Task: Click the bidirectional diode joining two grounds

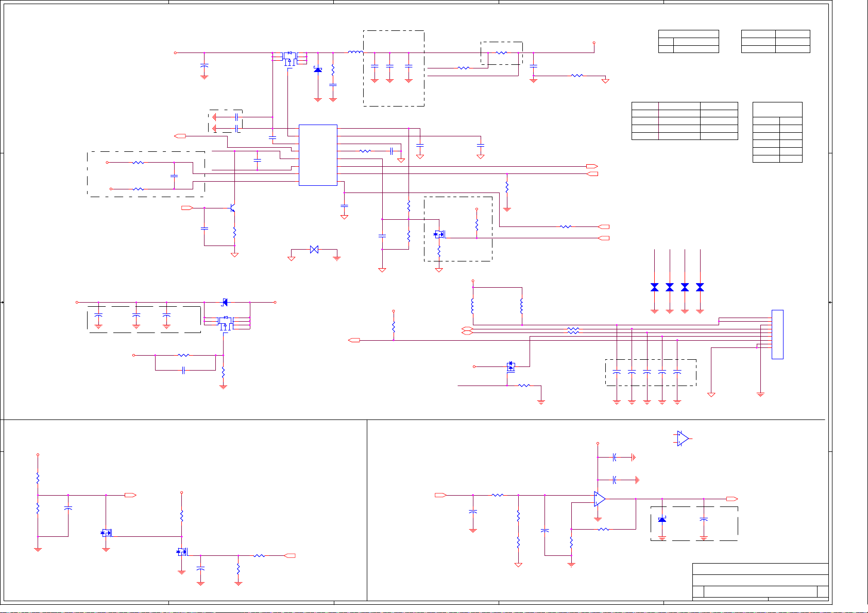Action: (314, 249)
